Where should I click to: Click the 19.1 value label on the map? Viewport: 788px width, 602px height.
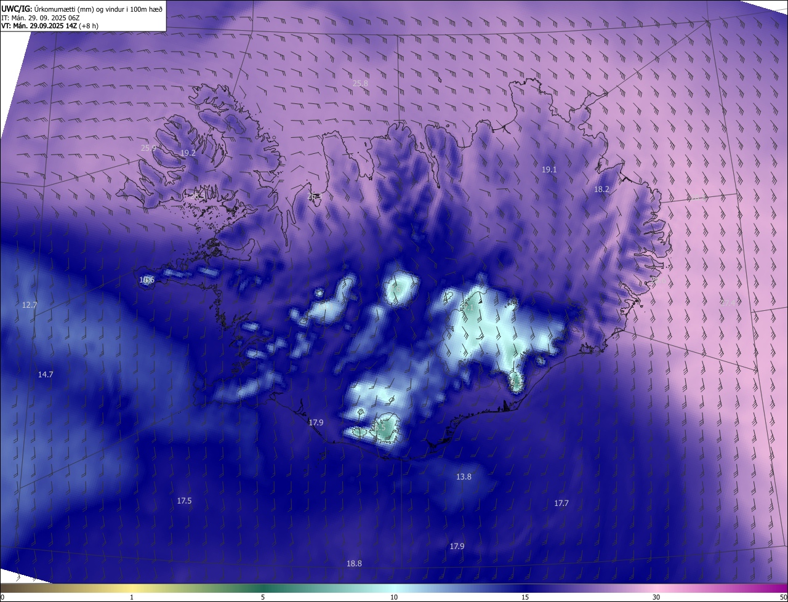point(549,169)
